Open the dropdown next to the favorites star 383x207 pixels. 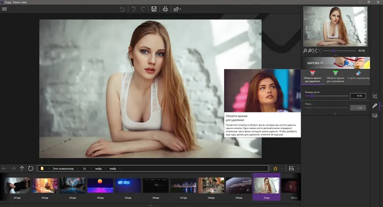coord(282,169)
